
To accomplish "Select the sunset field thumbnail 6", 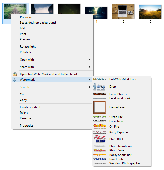I will [150, 12].
